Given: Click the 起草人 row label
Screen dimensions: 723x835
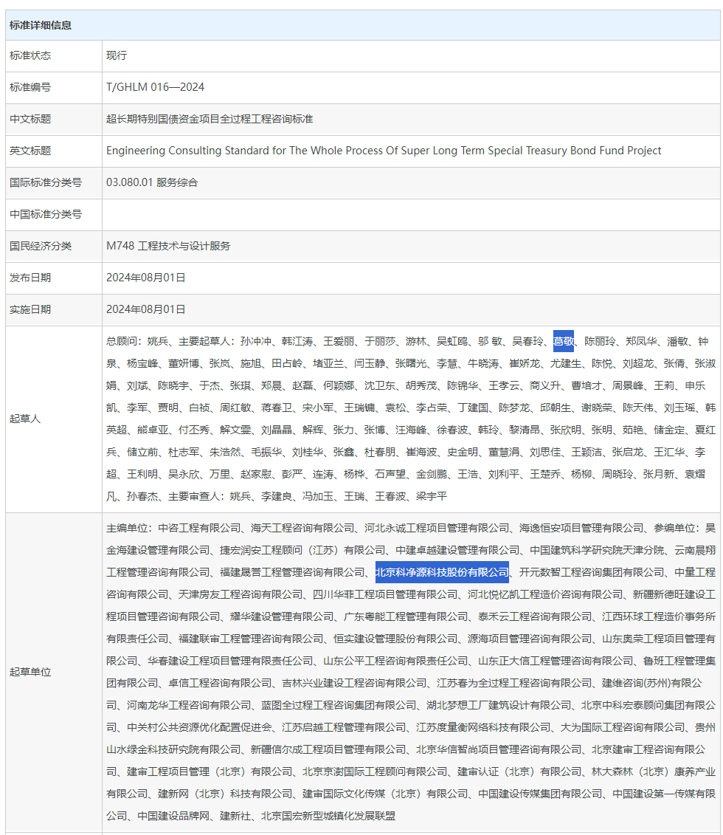Looking at the screenshot, I should click(24, 416).
